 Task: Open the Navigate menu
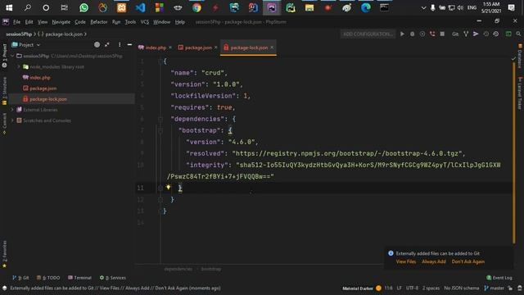[x=61, y=22]
